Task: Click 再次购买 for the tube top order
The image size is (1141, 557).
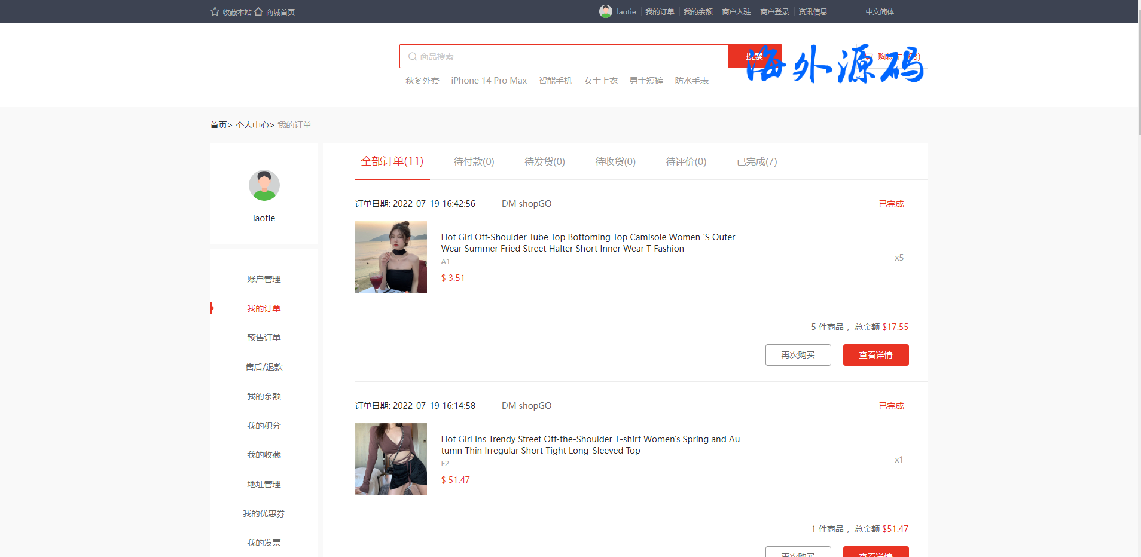Action: 798,355
